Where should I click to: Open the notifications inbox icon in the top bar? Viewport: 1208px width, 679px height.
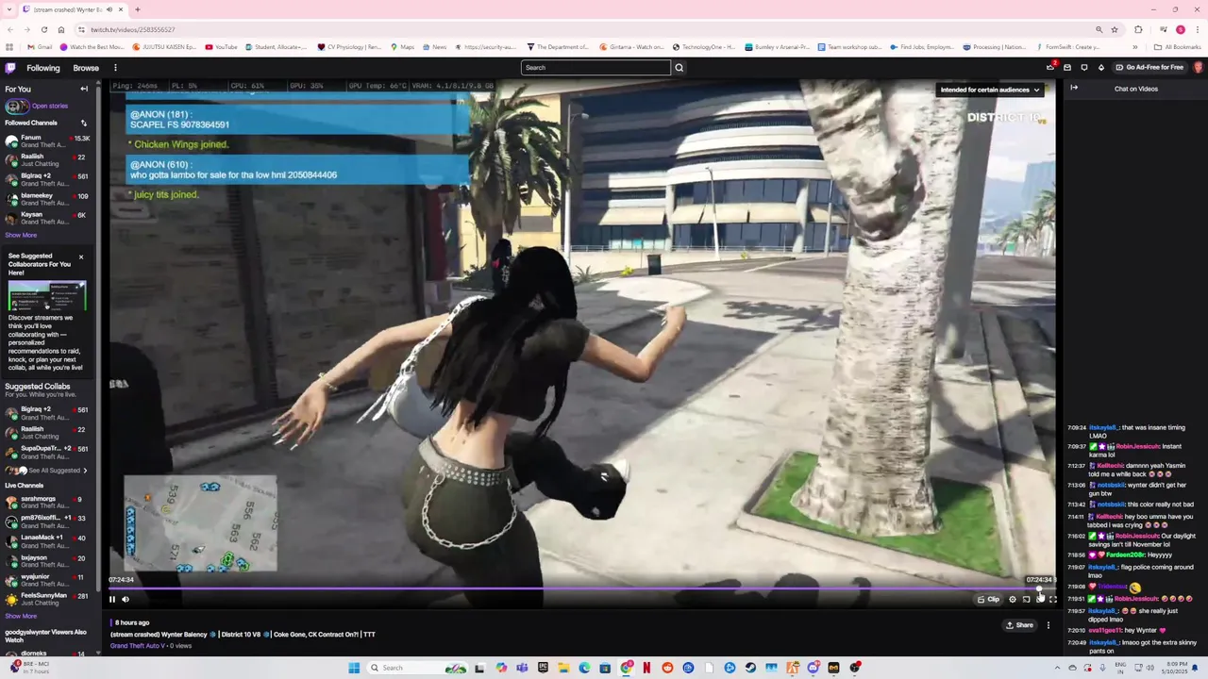click(x=1067, y=68)
